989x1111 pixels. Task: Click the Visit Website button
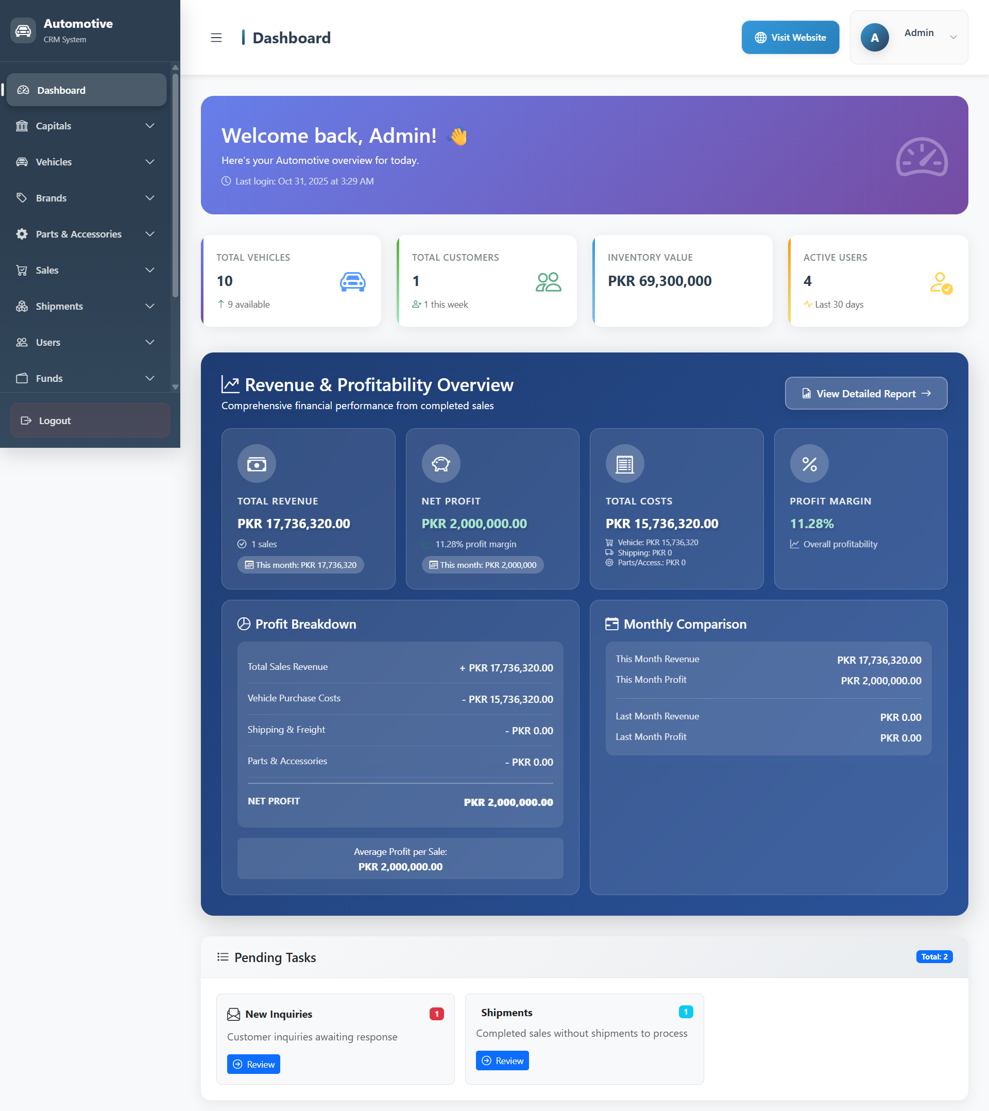790,38
